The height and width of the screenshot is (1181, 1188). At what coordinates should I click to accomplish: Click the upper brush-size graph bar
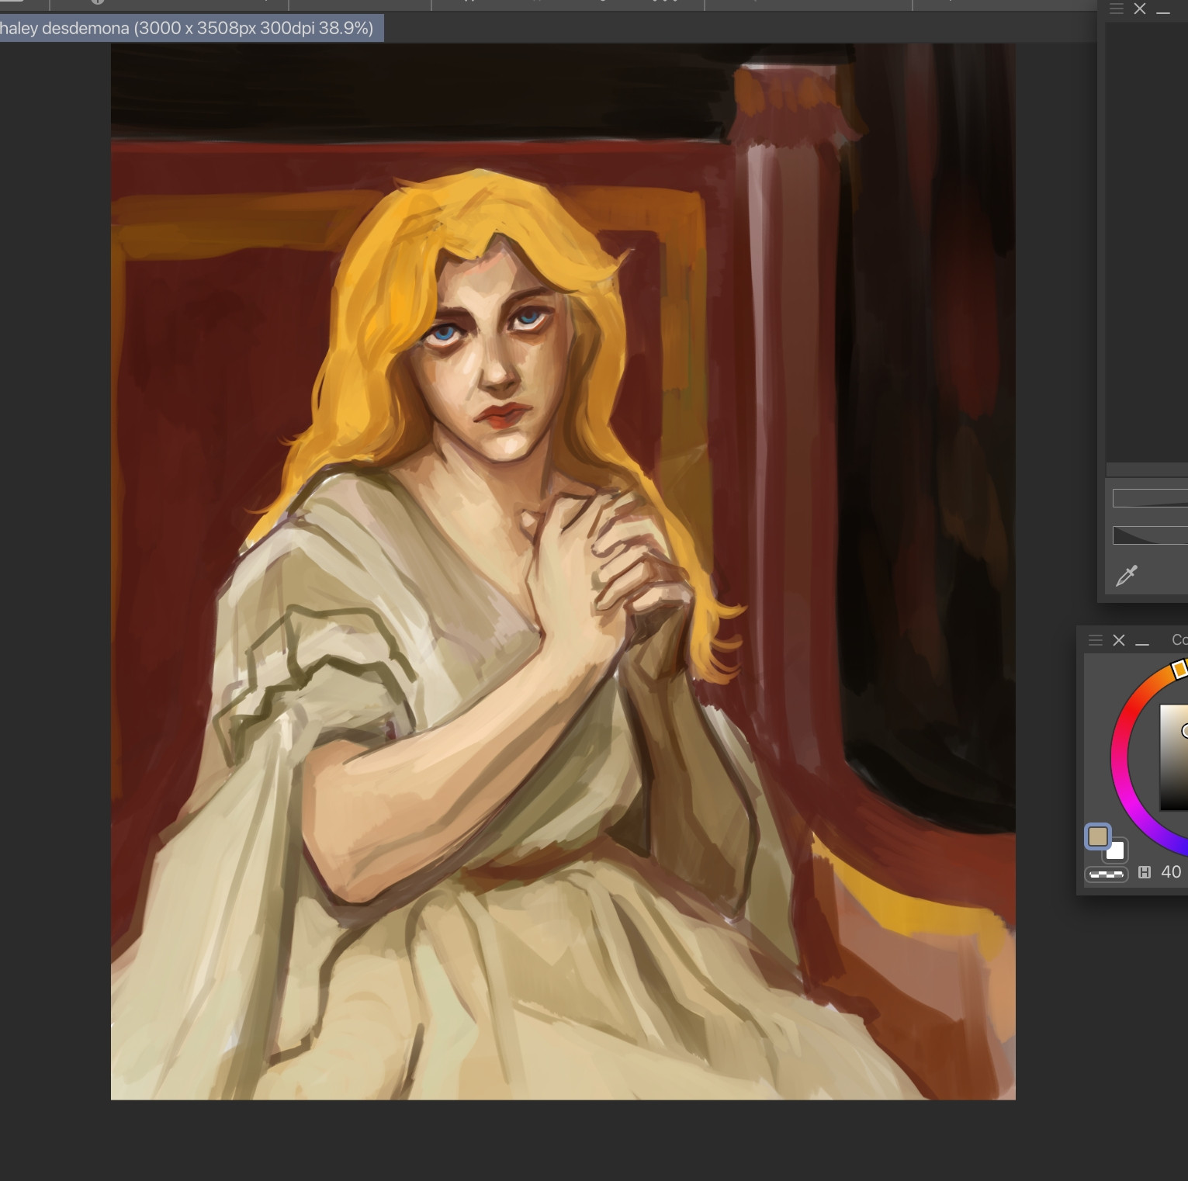1150,498
